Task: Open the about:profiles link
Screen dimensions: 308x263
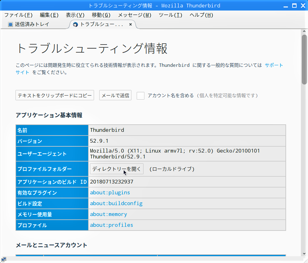Action: (112, 225)
